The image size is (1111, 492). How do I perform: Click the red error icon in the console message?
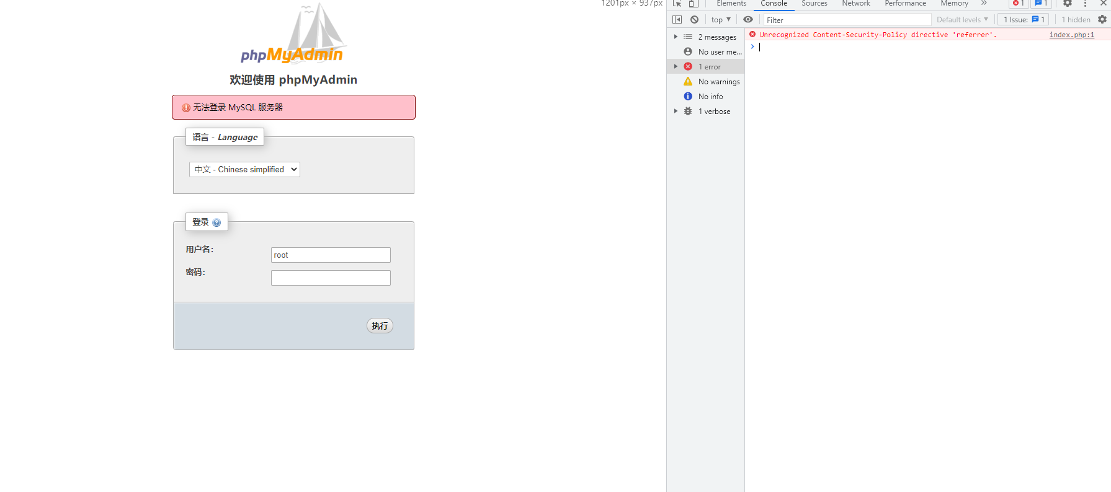pos(752,35)
